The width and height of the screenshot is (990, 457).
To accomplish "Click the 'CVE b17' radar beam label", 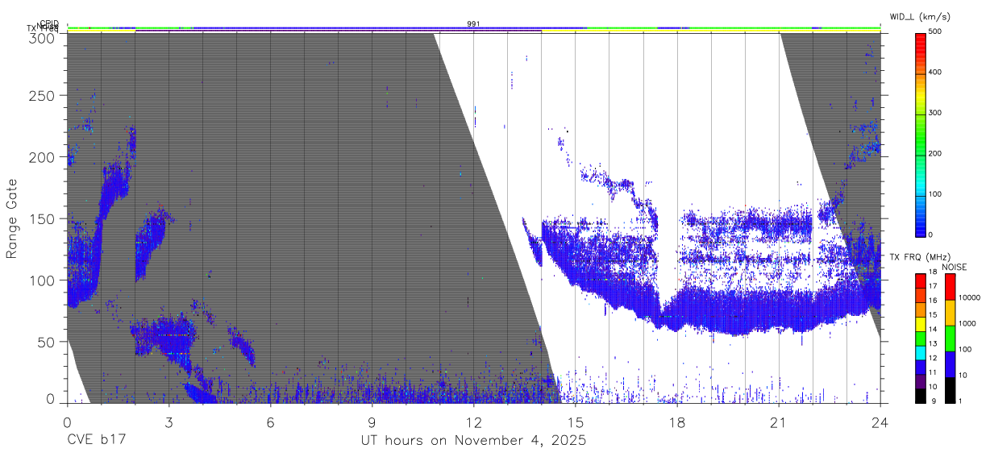I will coord(96,441).
